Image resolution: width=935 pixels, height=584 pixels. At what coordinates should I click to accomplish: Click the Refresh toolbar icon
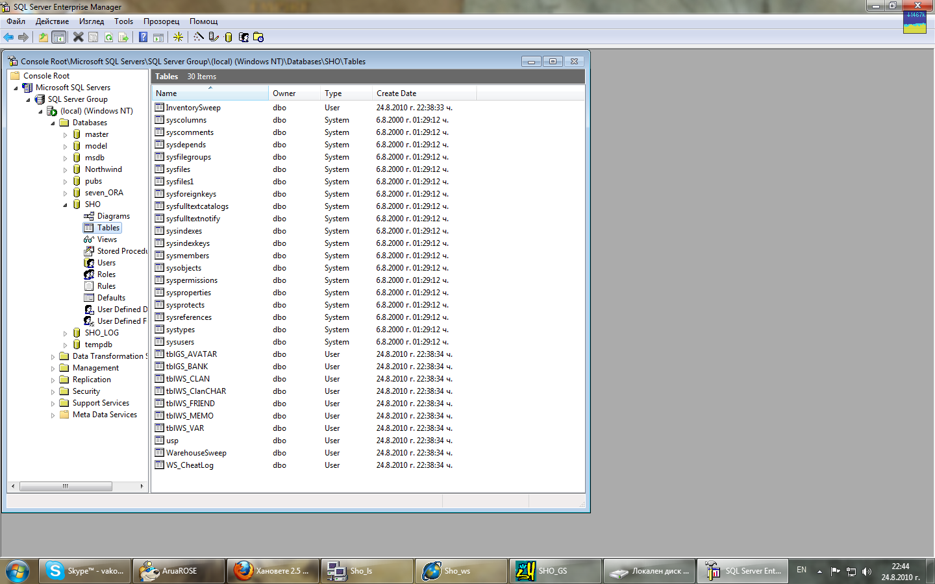(x=108, y=38)
